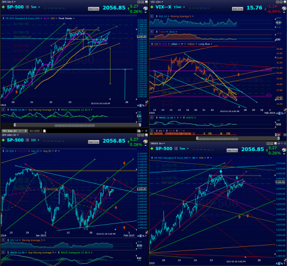This screenshot has width=287, height=266.
Task: Toggle L log scale on SPX 5m chart
Action: point(141,105)
